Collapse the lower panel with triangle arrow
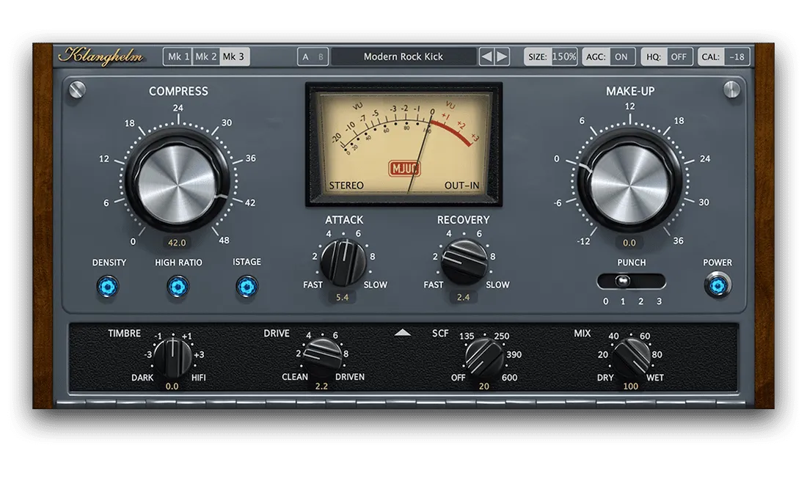The image size is (807, 484). pyautogui.click(x=403, y=333)
